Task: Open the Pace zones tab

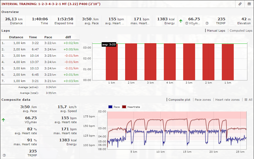Action: point(203,100)
